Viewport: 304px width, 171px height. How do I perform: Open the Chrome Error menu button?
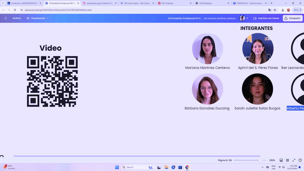297,10
